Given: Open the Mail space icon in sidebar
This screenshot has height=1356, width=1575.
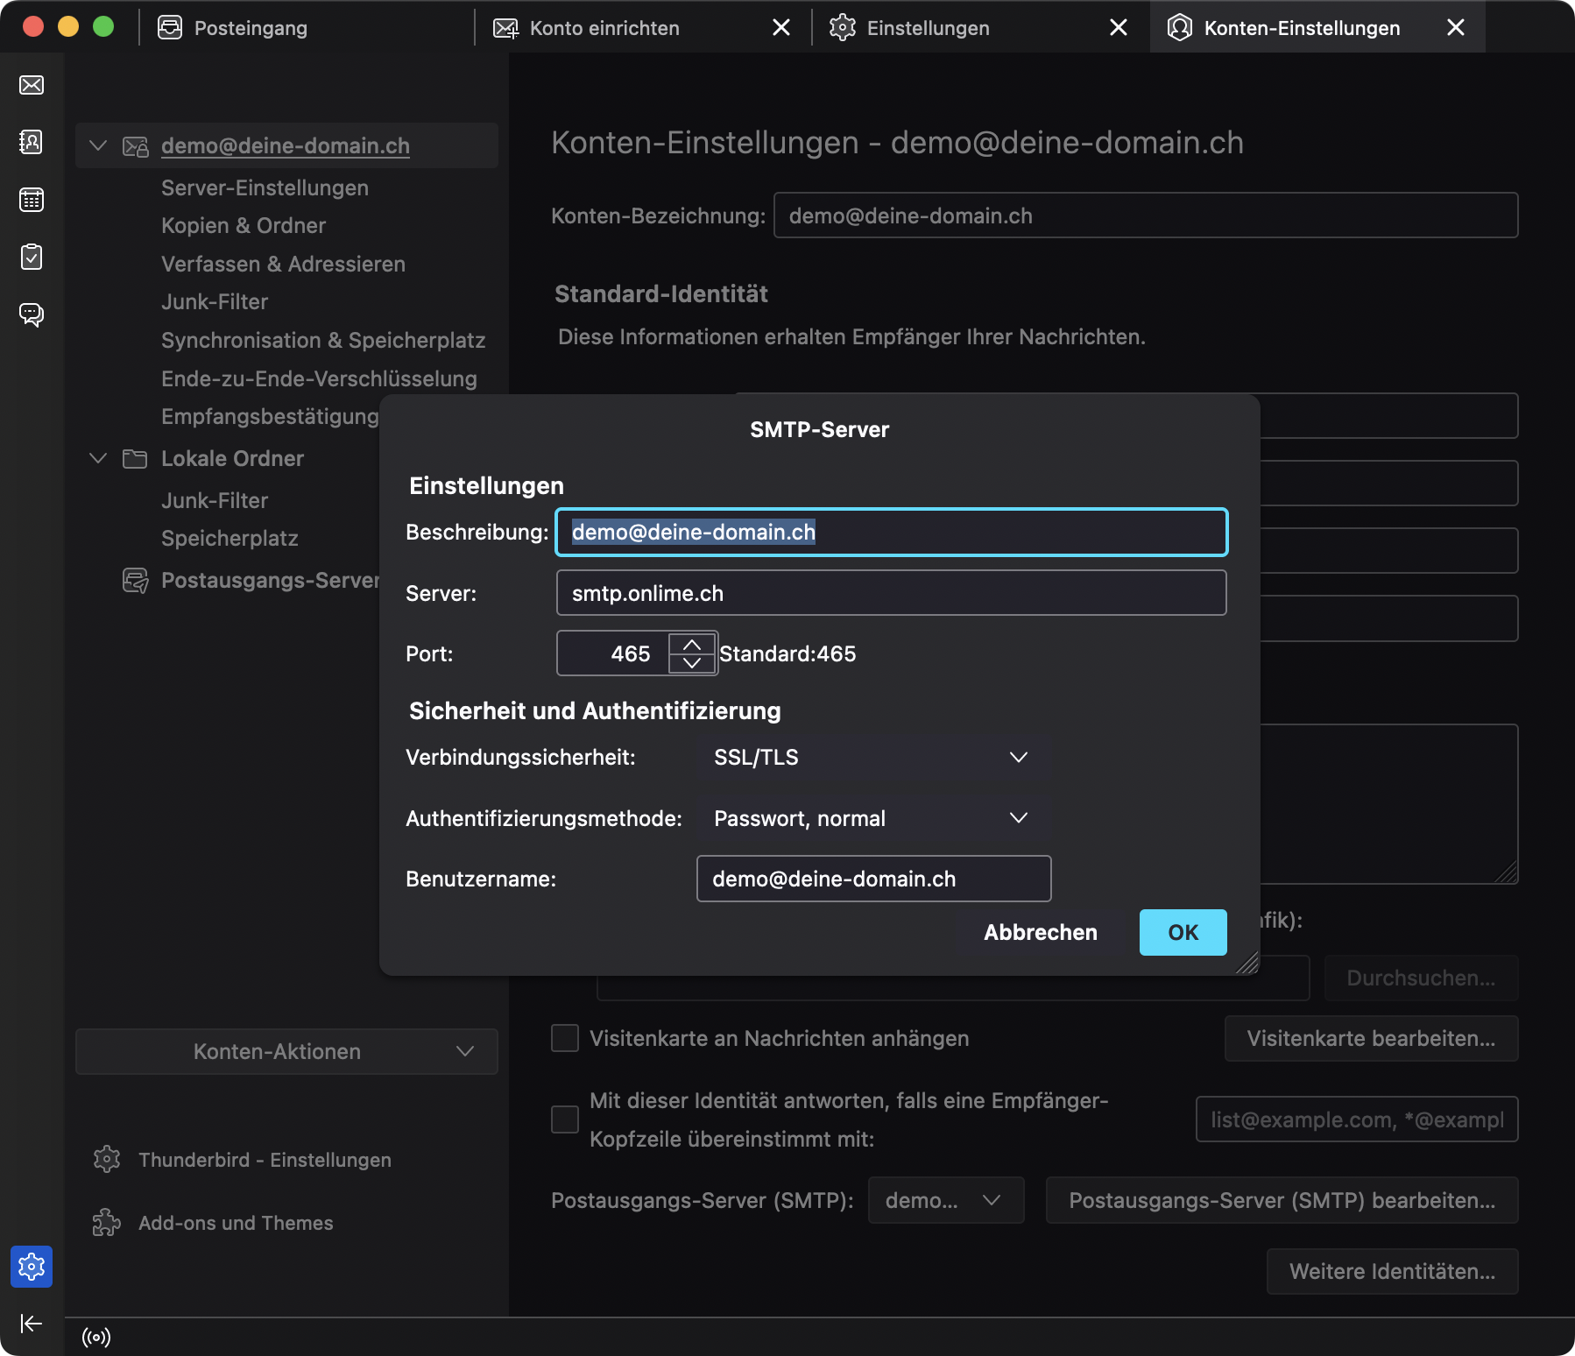Looking at the screenshot, I should click(x=32, y=85).
